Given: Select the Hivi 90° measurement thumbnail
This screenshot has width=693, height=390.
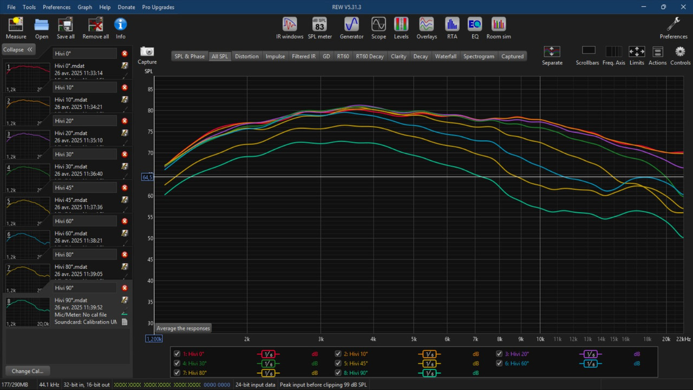Looking at the screenshot, I should (x=28, y=311).
